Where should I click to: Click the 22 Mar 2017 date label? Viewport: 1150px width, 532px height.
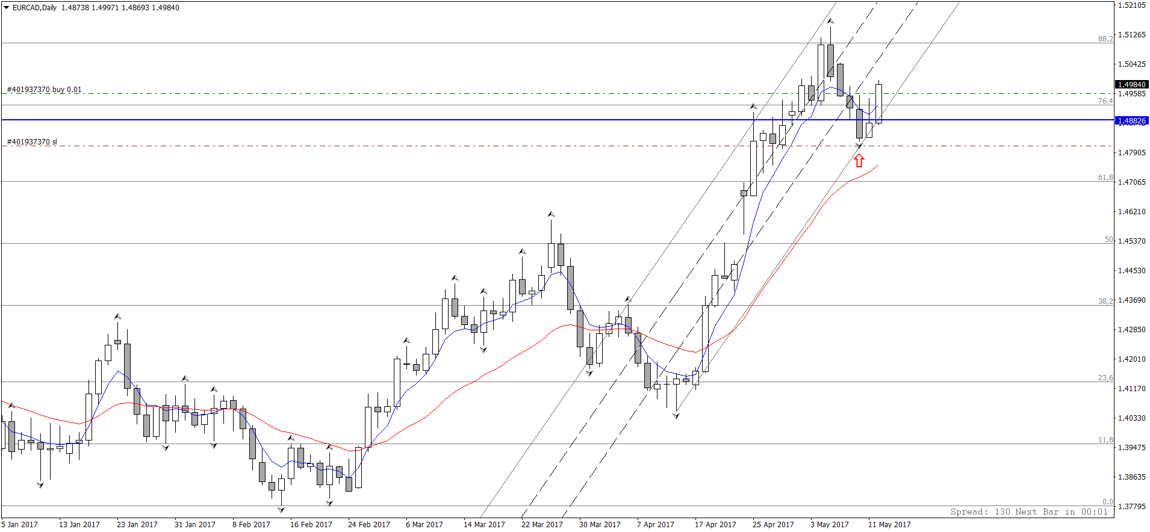click(x=542, y=525)
